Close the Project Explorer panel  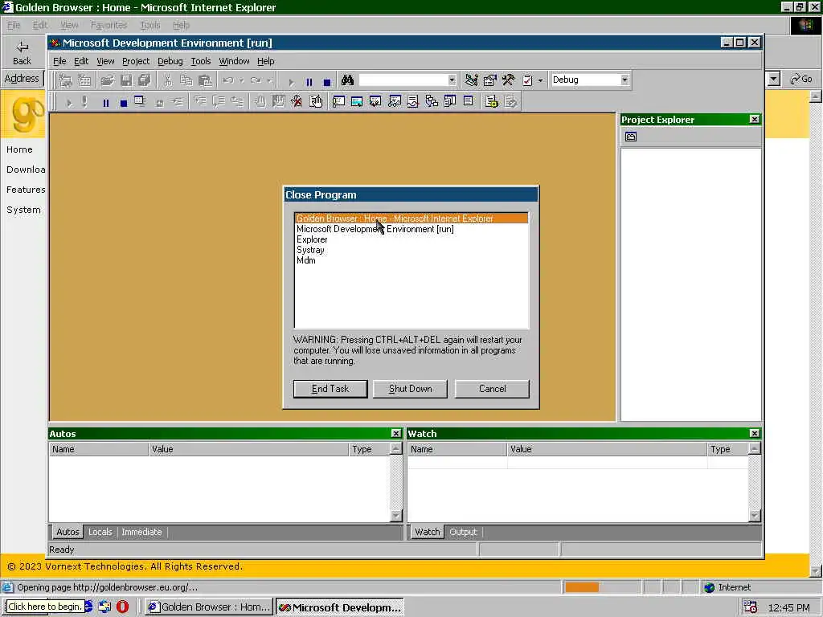(754, 120)
